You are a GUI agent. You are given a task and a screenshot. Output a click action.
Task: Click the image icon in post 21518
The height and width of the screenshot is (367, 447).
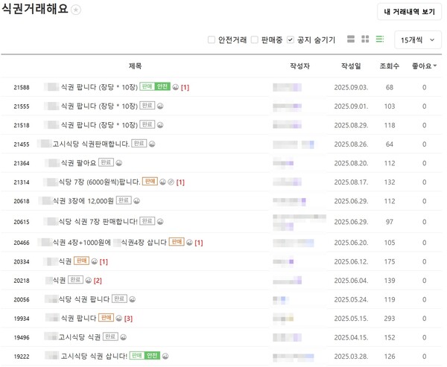160,125
